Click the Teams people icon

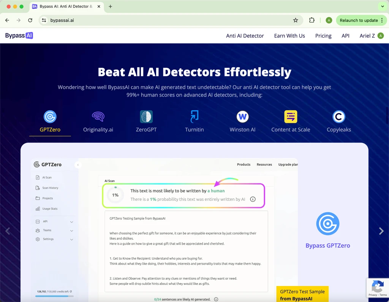(38, 230)
